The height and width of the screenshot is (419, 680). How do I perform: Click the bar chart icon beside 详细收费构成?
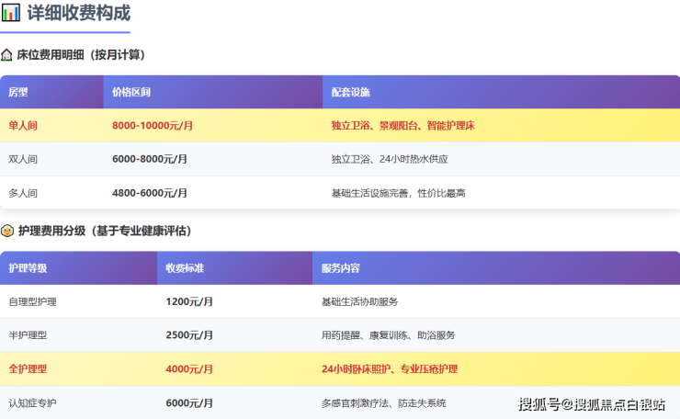pos(11,13)
